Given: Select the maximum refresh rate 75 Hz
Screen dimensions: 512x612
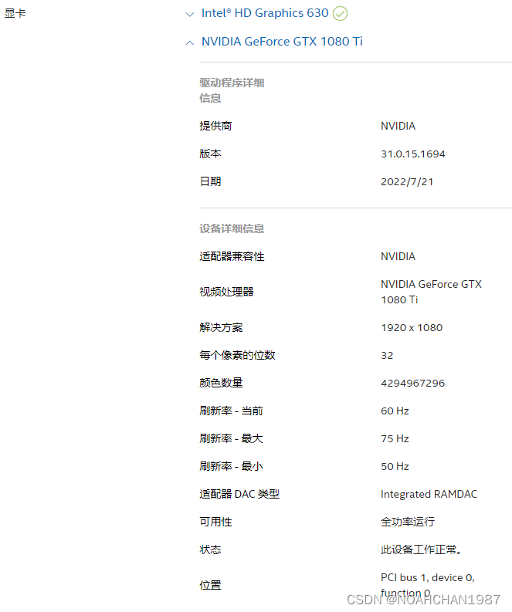Looking at the screenshot, I should point(395,438).
